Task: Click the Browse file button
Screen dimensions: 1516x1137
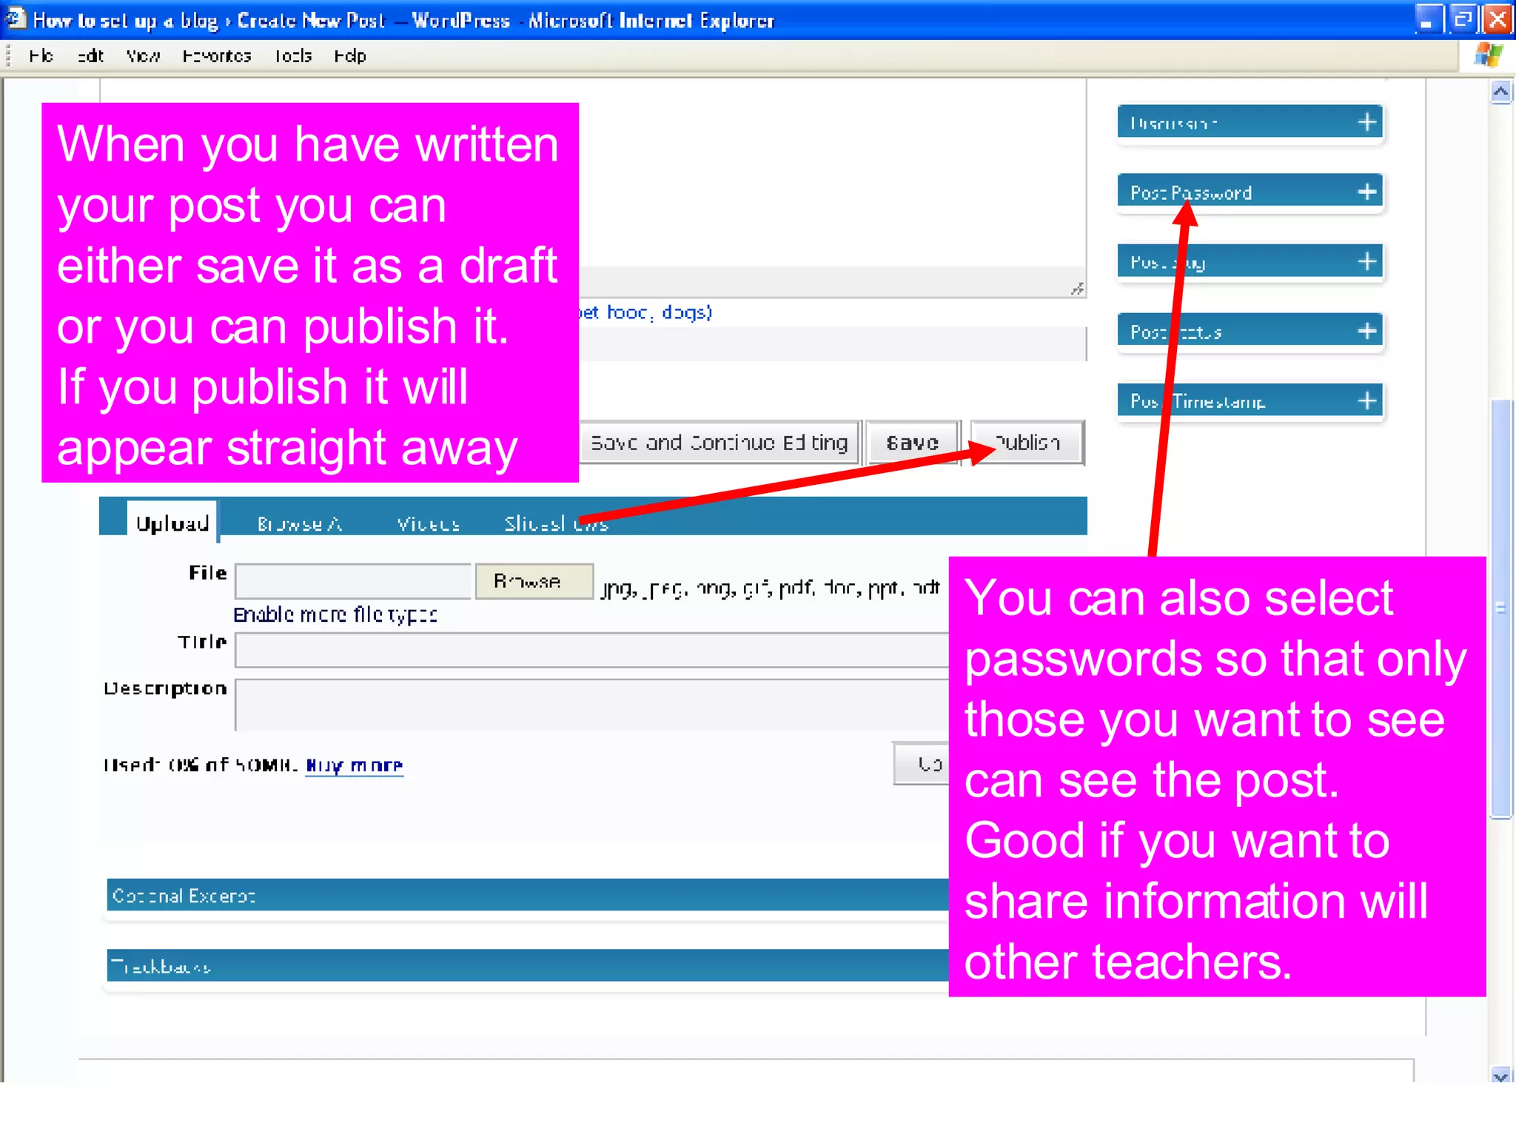Action: (533, 581)
